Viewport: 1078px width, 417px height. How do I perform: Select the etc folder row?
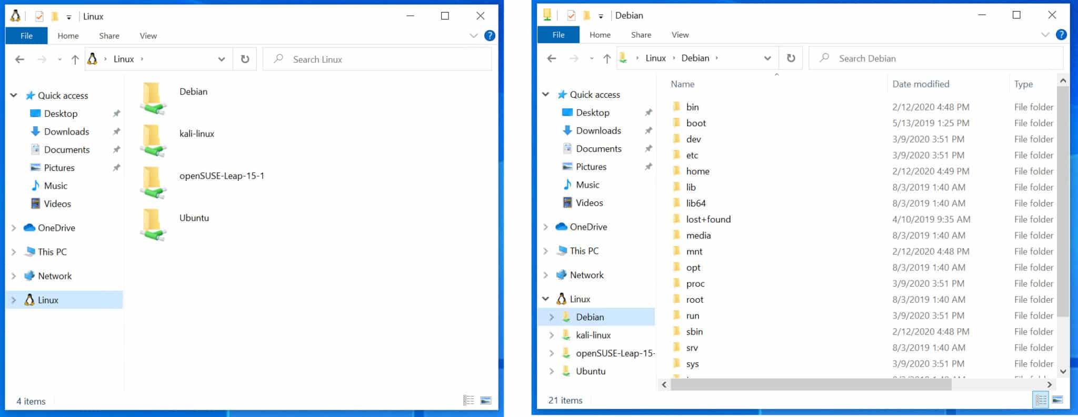(x=863, y=155)
